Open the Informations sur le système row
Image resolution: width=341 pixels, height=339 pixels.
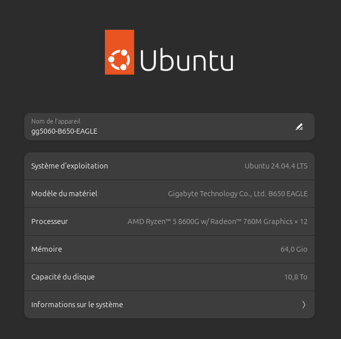[169, 305]
